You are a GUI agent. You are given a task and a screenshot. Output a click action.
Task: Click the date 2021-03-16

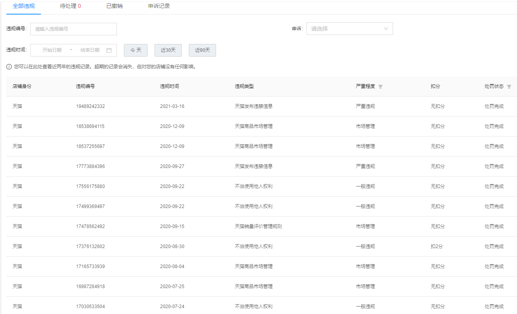point(172,106)
